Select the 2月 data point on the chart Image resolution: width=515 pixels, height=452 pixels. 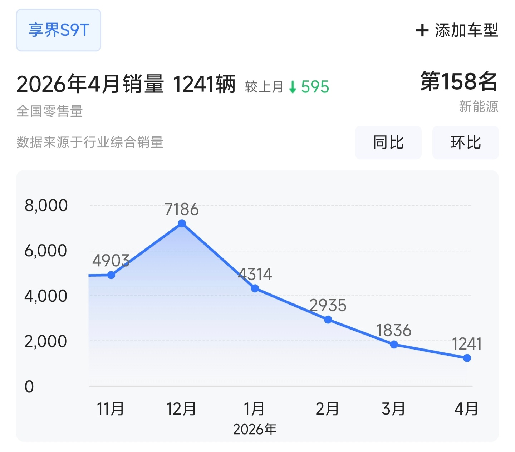328,320
